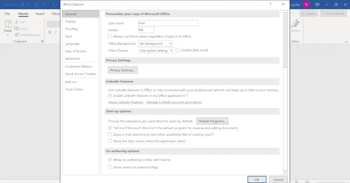Uncheck Allow co-authoring on files with macros
This screenshot has width=350, height=183.
click(x=110, y=160)
